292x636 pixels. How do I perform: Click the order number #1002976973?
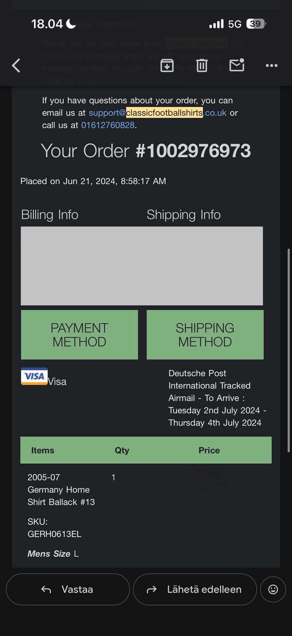pos(193,151)
